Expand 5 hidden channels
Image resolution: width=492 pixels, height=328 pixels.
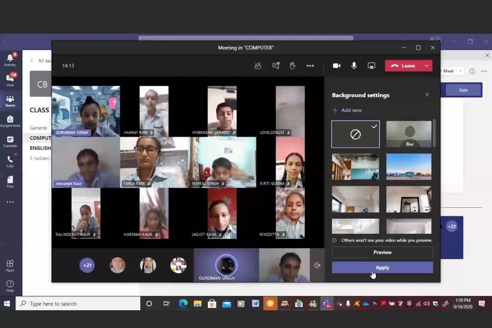tap(40, 158)
